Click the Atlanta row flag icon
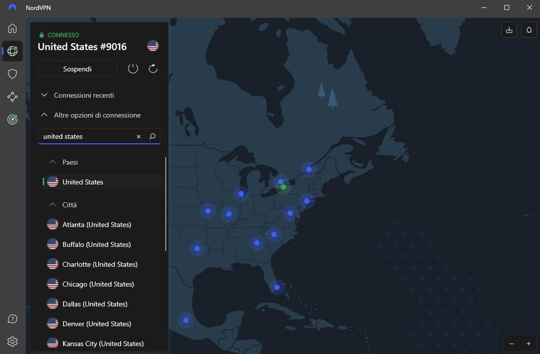Image resolution: width=540 pixels, height=354 pixels. click(x=53, y=224)
